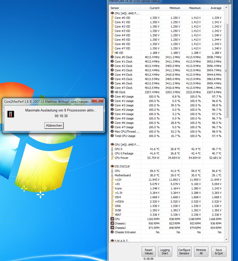Screen dimensions: 238x261
Task: Click the lightning icon of +12V
Action: 112,179
